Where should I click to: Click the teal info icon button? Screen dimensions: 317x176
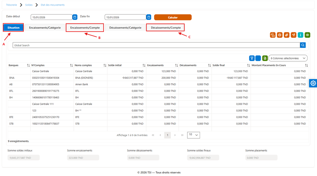300,35
